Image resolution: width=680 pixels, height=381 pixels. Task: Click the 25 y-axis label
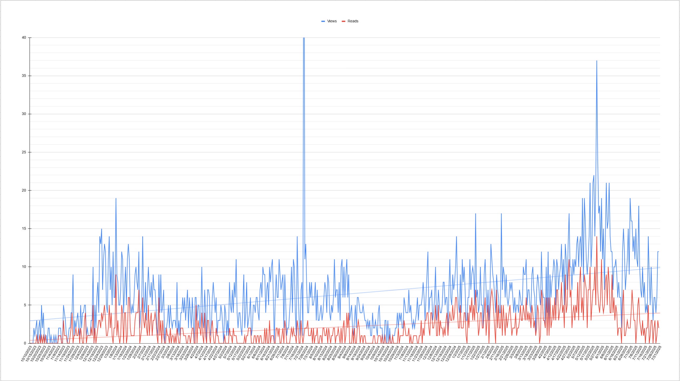[x=24, y=152]
